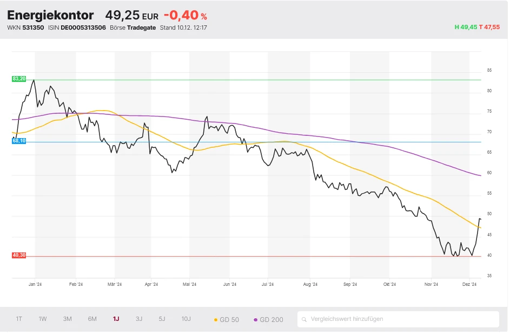Click the daily high H 49,45 value
The image size is (510, 336).
466,27
